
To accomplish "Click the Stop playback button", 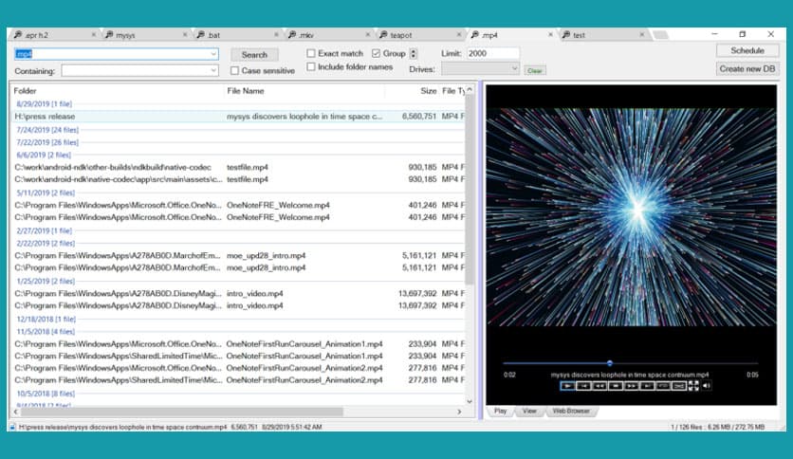I will (x=616, y=386).
